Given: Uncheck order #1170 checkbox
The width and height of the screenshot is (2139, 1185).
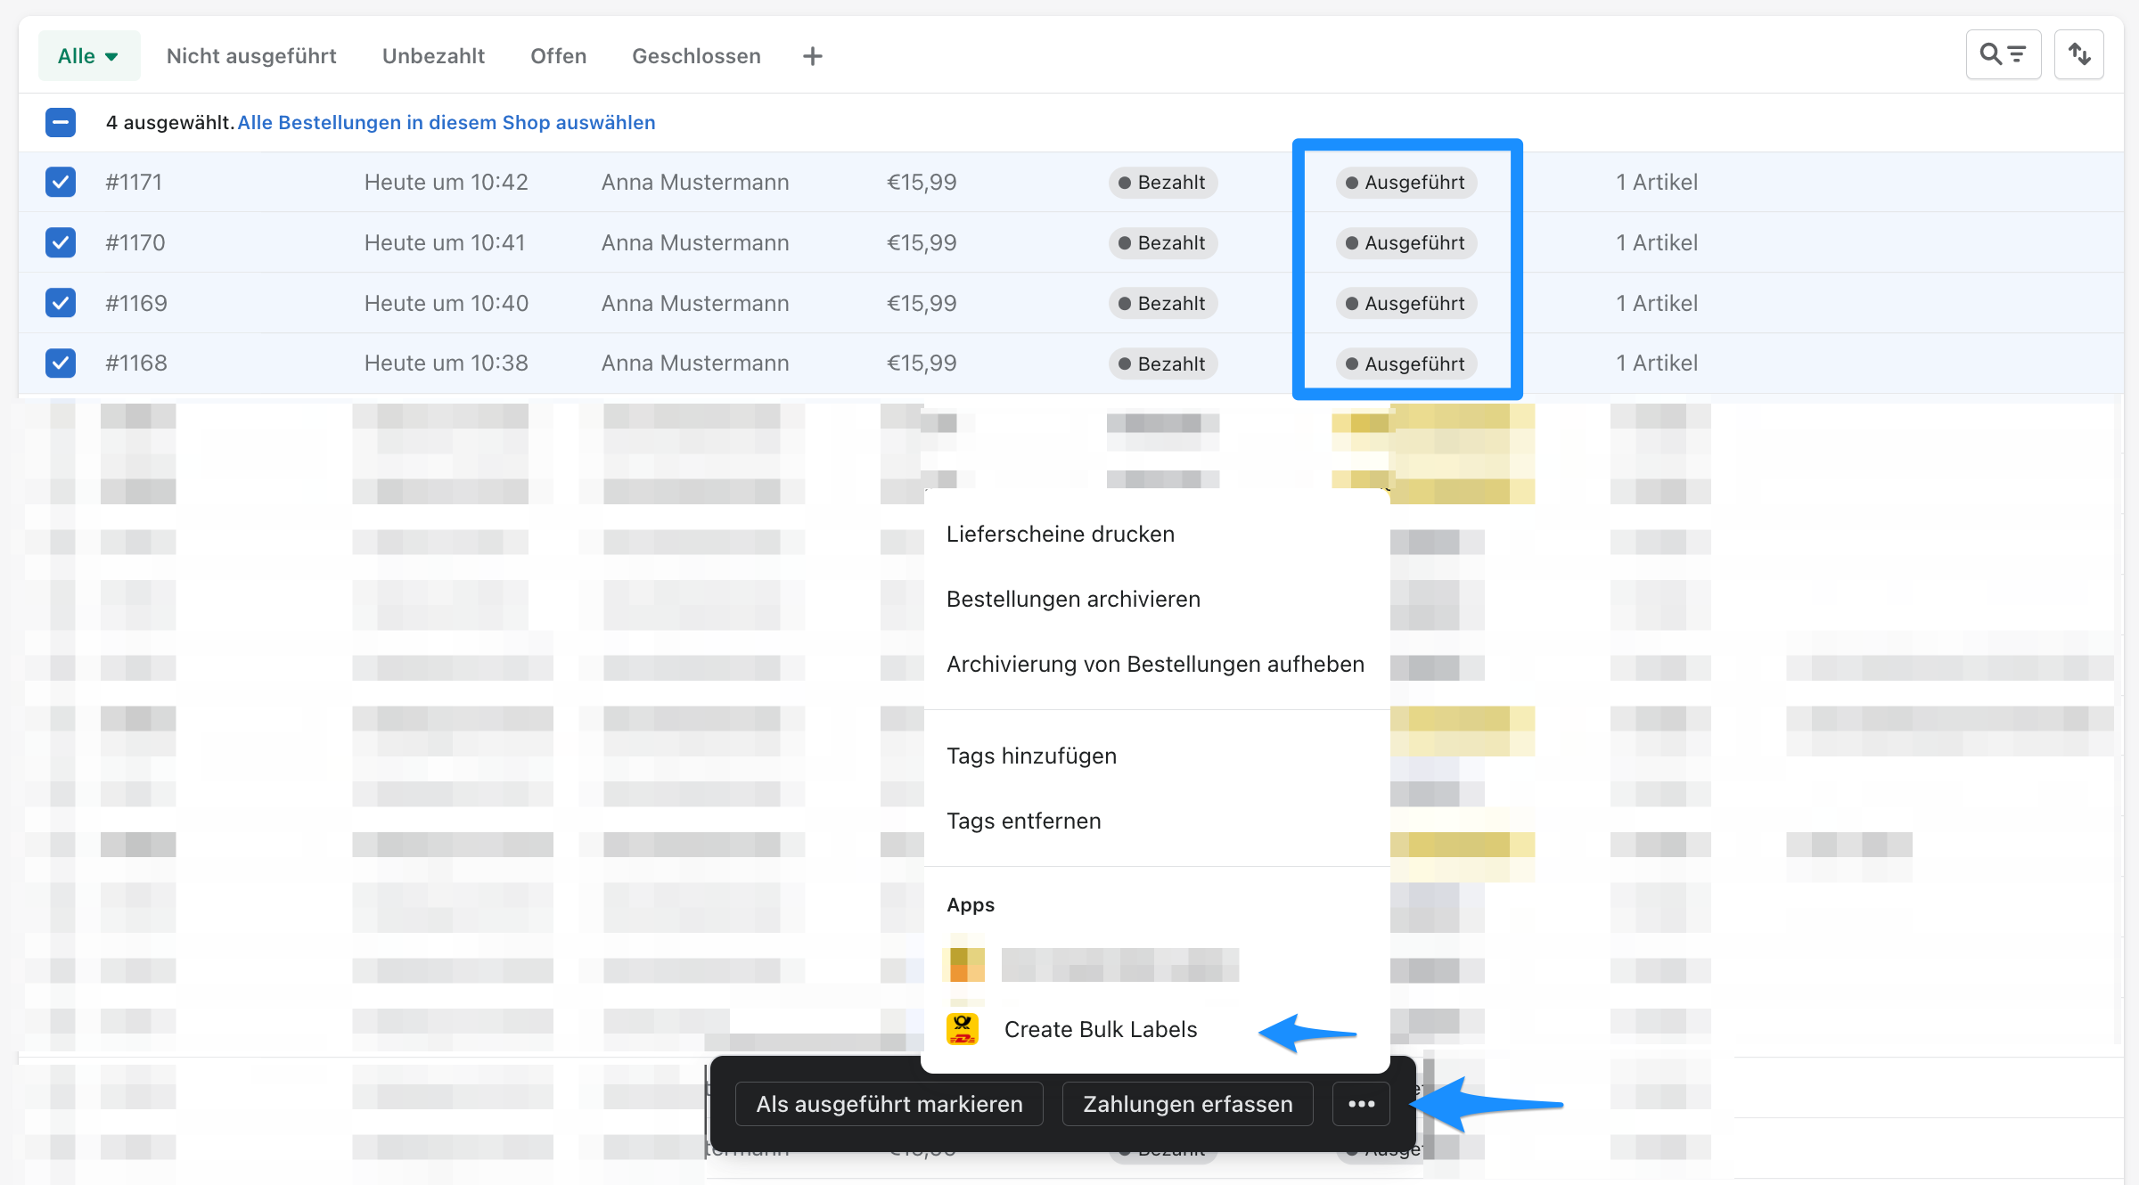Looking at the screenshot, I should [x=61, y=242].
